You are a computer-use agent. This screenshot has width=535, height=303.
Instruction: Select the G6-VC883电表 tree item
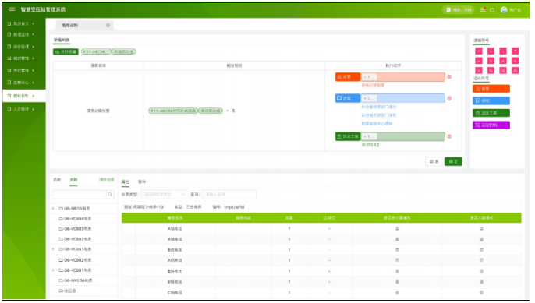(x=75, y=229)
